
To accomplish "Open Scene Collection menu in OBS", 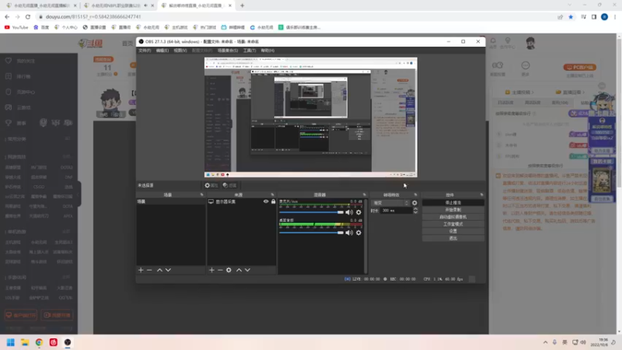I will [228, 51].
